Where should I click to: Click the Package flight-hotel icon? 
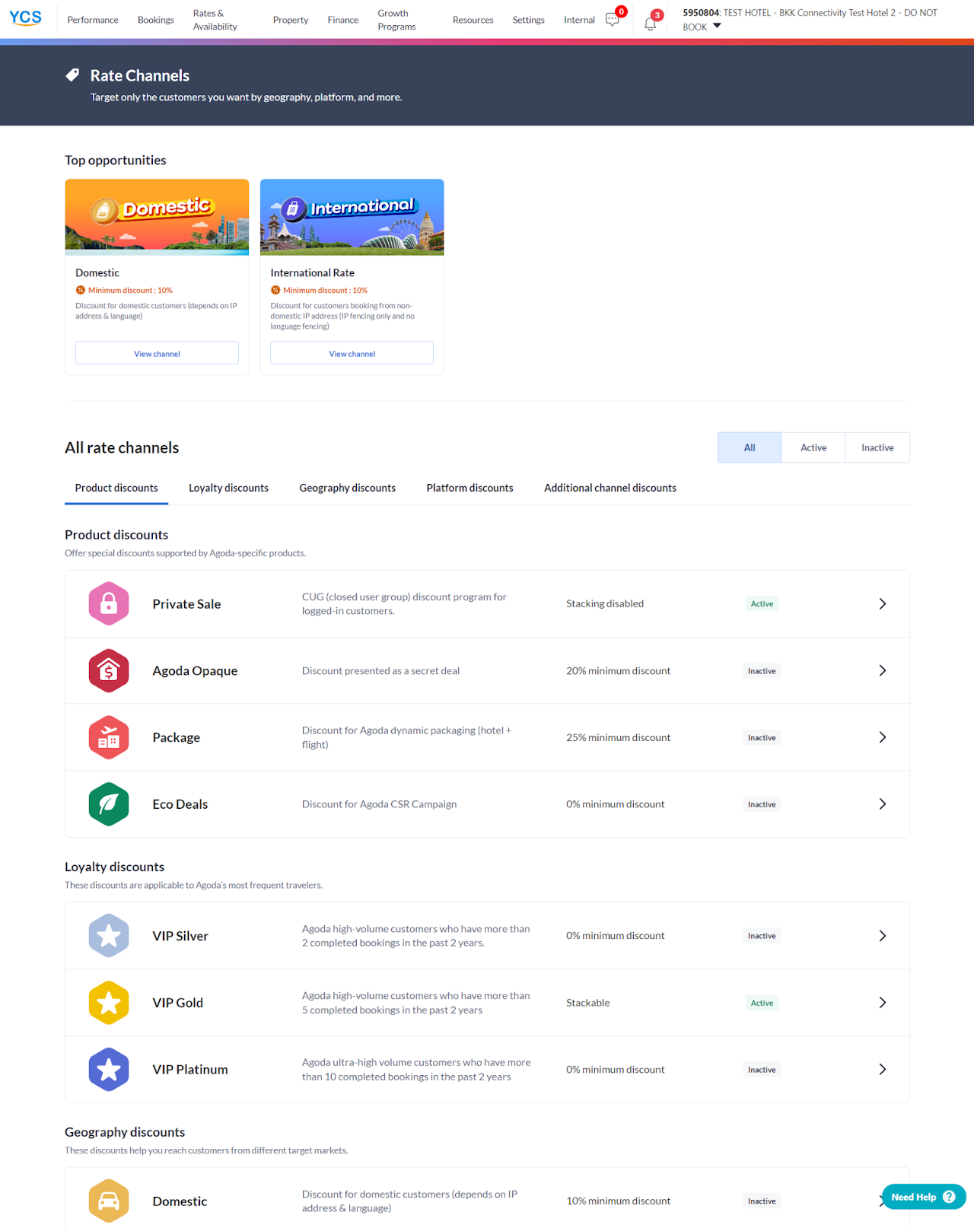pos(109,737)
